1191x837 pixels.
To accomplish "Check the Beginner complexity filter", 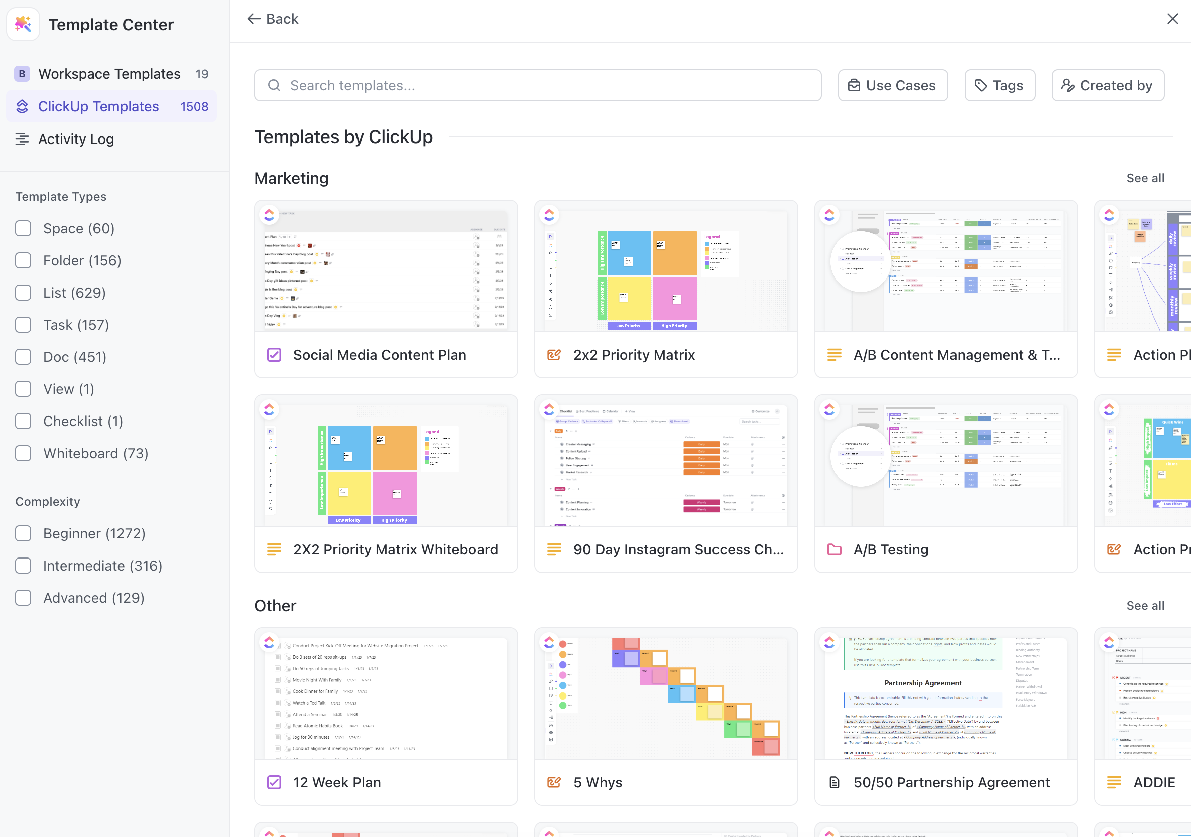I will click(x=23, y=533).
